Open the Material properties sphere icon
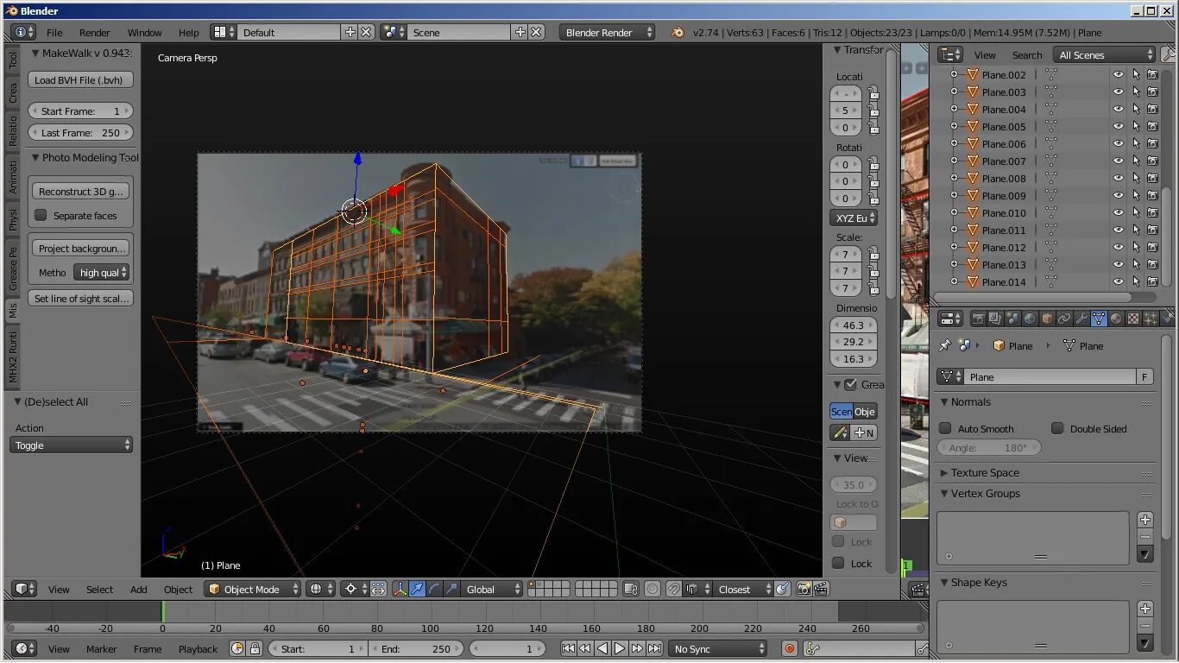Image resolution: width=1179 pixels, height=663 pixels. pos(1116,319)
